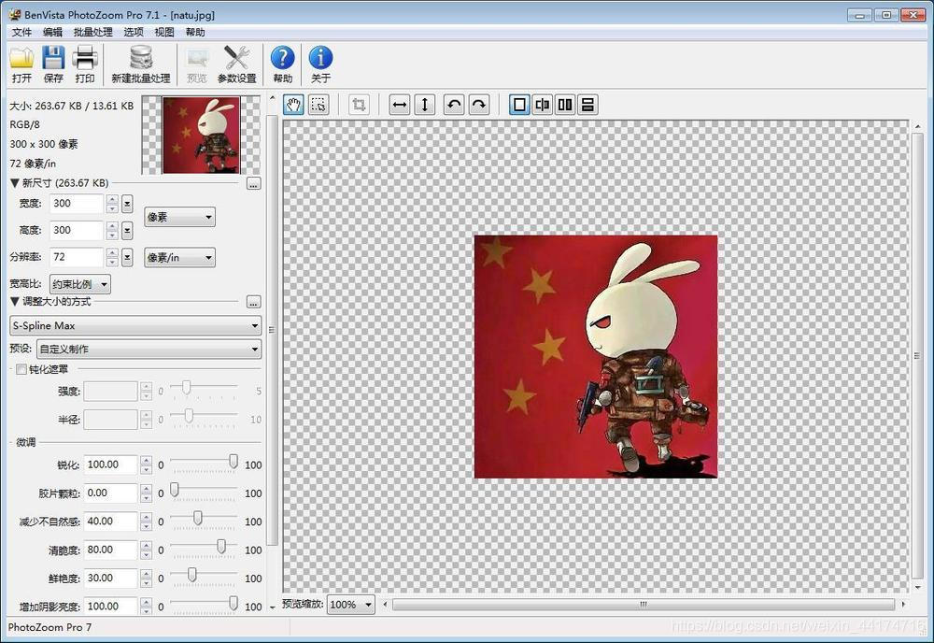Rotate the image counterclockwise
This screenshot has width=934, height=643.
pyautogui.click(x=455, y=105)
